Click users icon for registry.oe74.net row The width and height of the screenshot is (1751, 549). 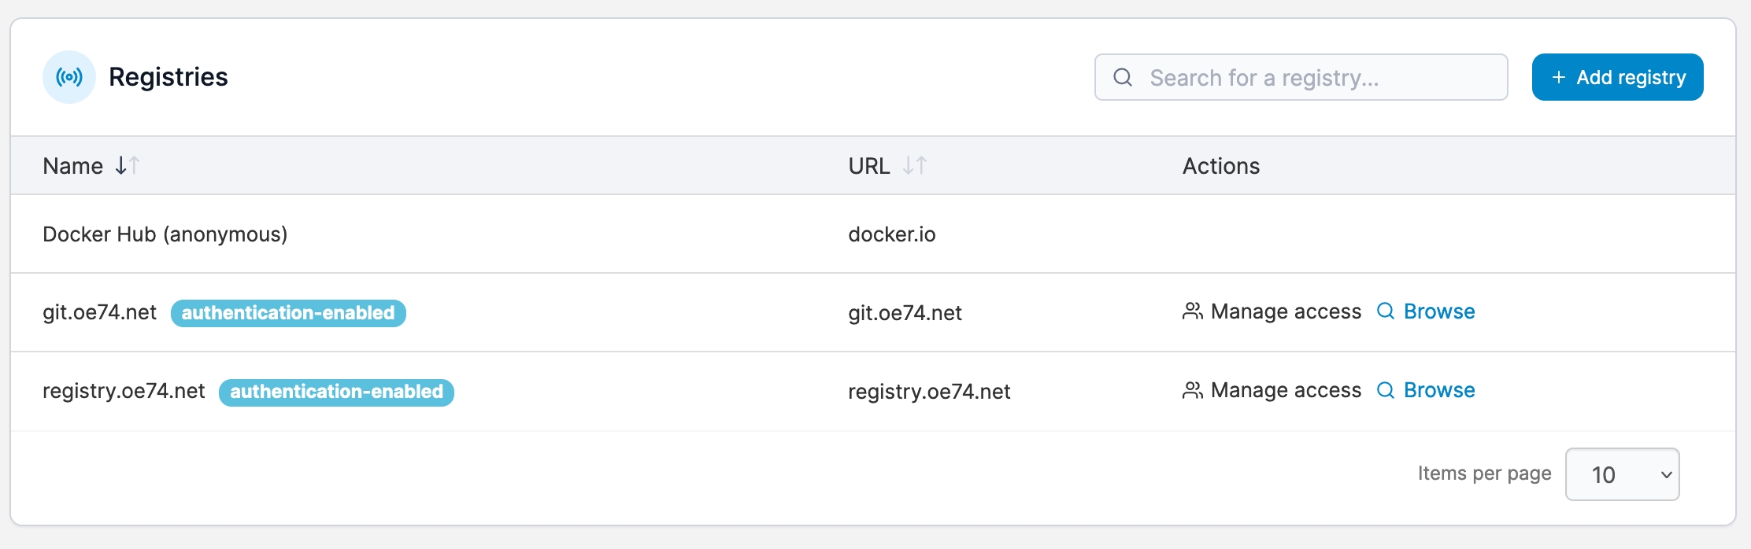point(1193,391)
